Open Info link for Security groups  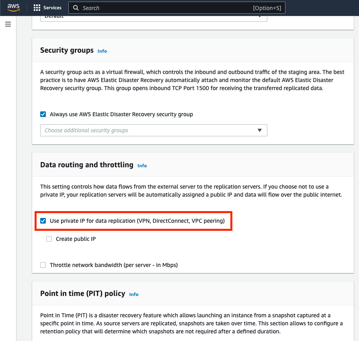(x=102, y=51)
